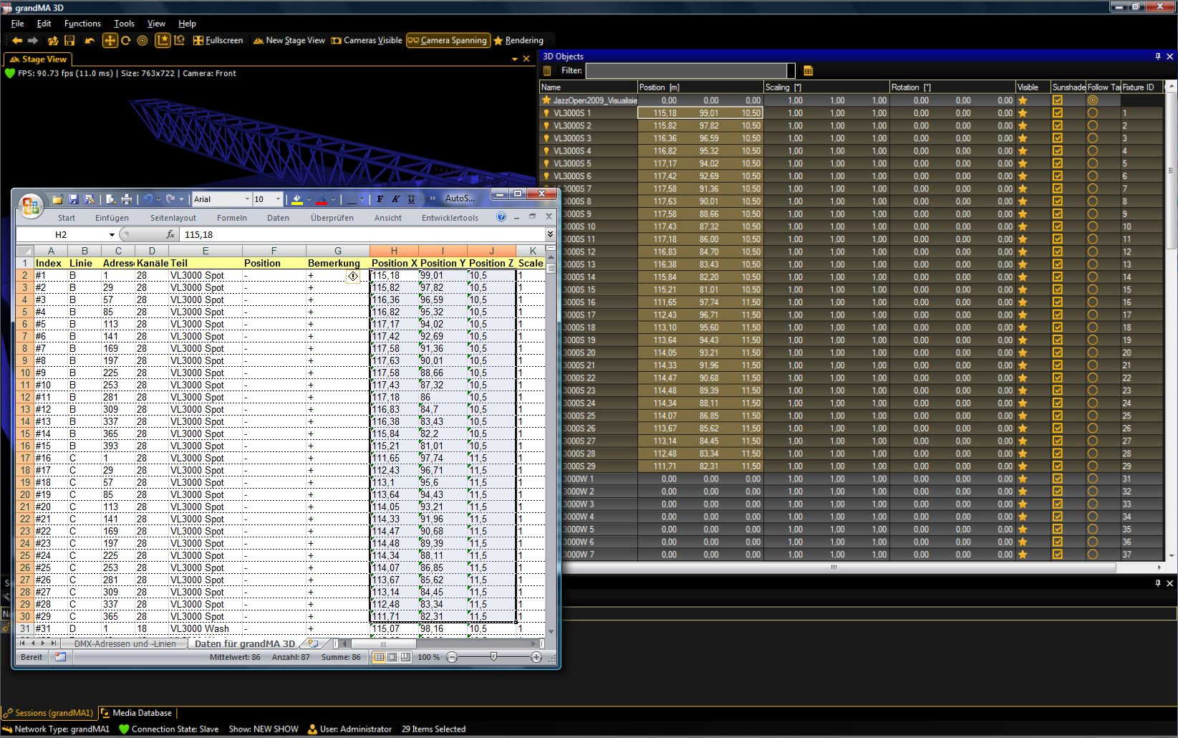
Task: Click the Excel zoom slider handle
Action: tap(493, 657)
